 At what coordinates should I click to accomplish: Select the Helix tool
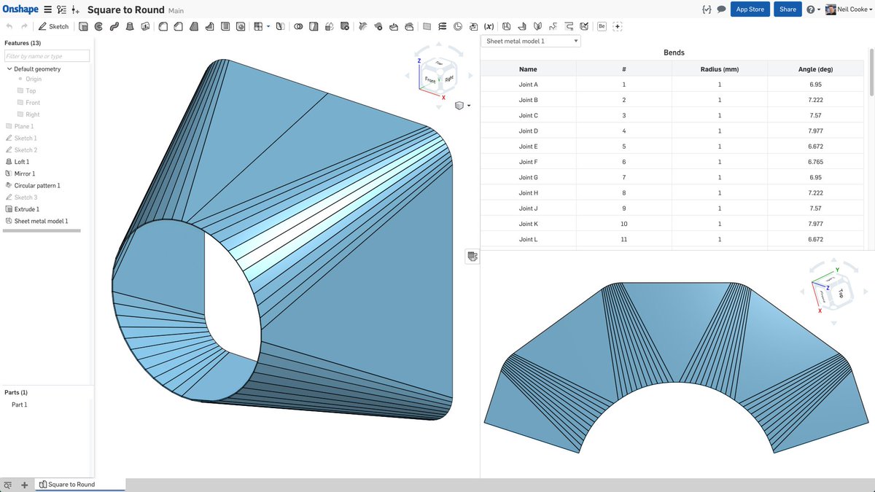442,26
